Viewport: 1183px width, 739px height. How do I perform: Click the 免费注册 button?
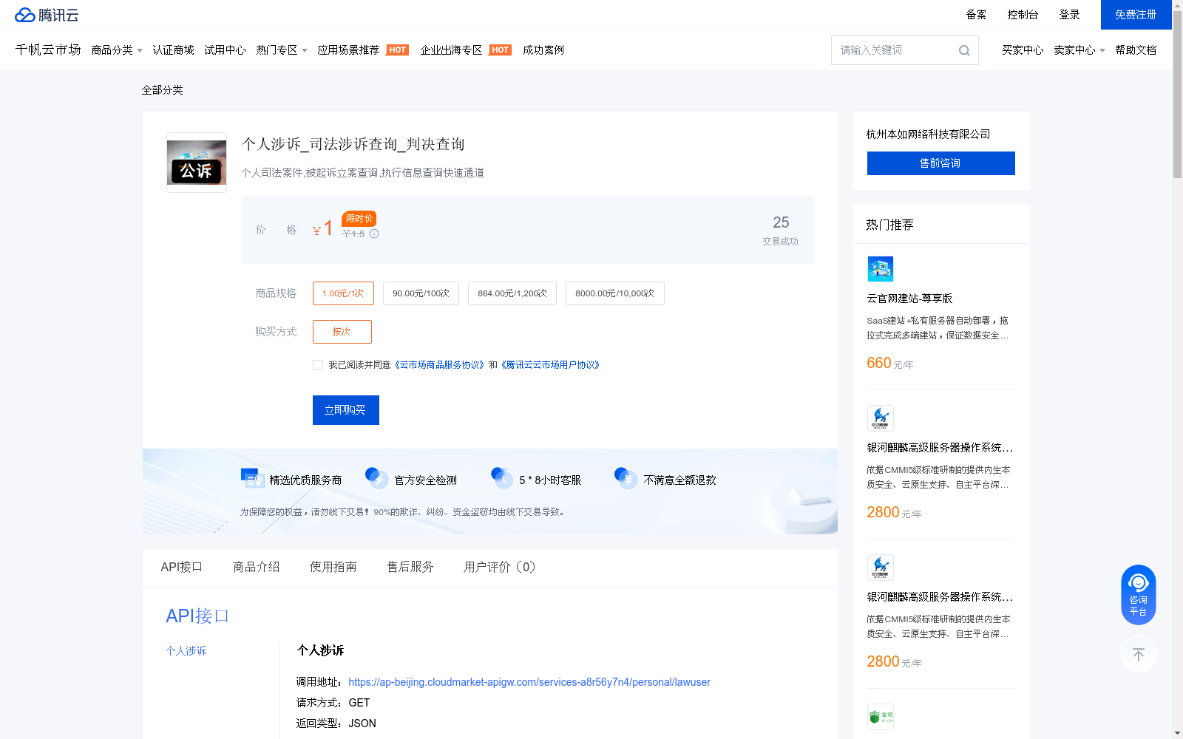coord(1136,15)
